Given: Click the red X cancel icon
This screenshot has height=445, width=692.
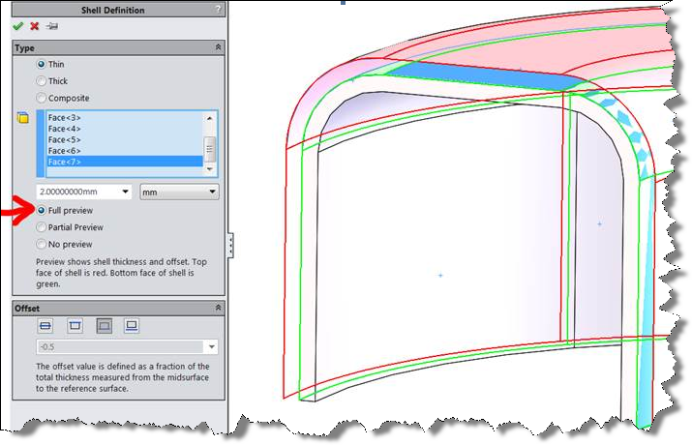Looking at the screenshot, I should pyautogui.click(x=34, y=26).
